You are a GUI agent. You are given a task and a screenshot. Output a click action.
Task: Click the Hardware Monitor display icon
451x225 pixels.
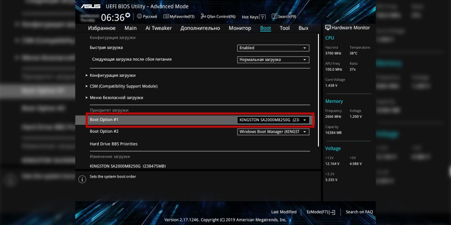pyautogui.click(x=328, y=28)
